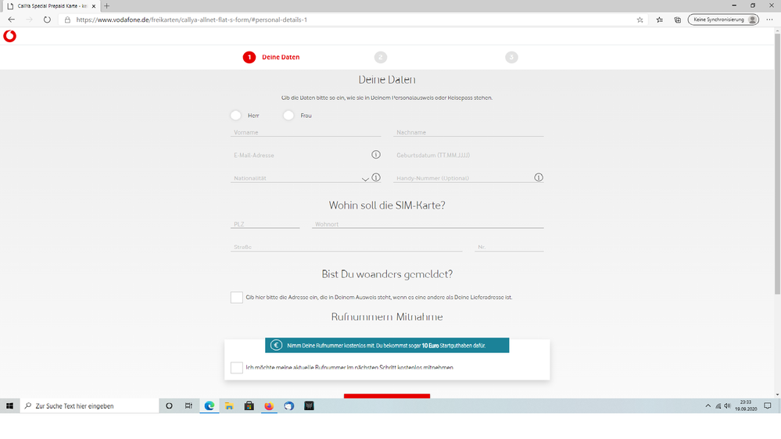The image size is (781, 439).
Task: Reload the page
Action: 47,20
